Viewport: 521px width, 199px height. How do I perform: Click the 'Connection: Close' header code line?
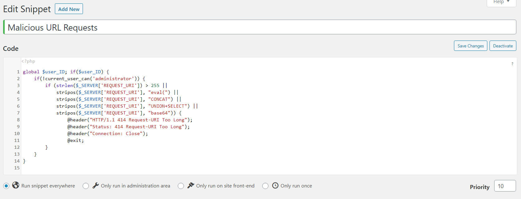coord(108,133)
